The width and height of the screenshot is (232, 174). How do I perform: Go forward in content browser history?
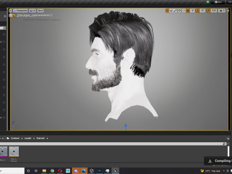pyautogui.click(x=3, y=138)
